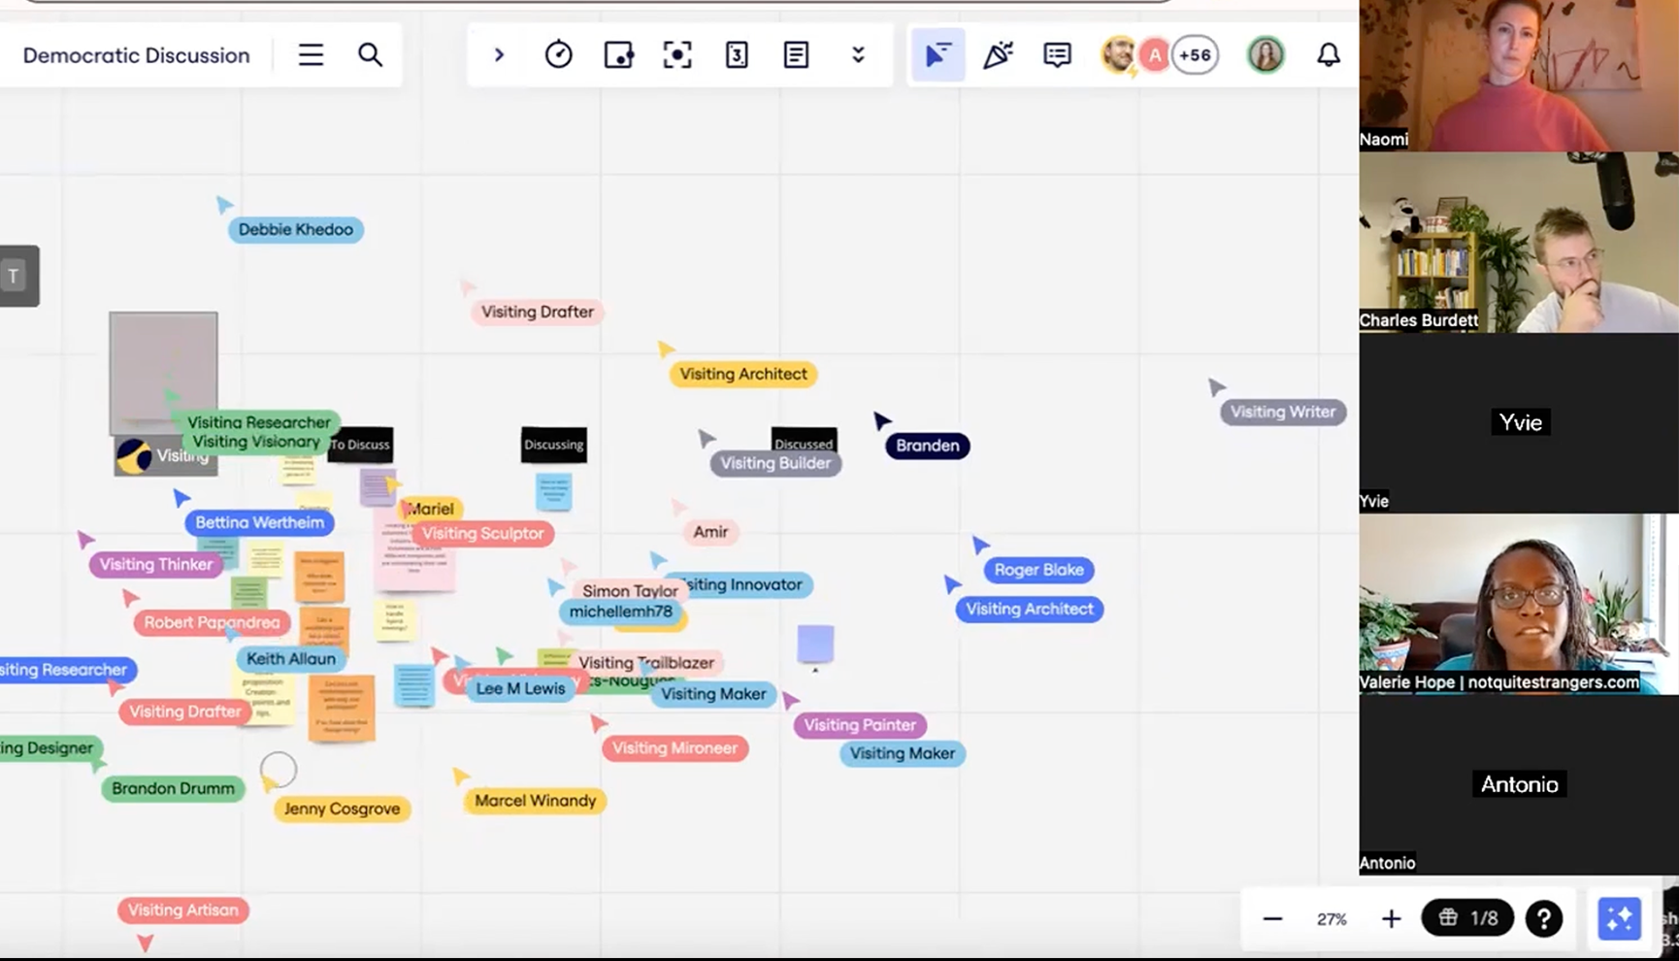Start the Timer tool in the toolbar

point(559,55)
